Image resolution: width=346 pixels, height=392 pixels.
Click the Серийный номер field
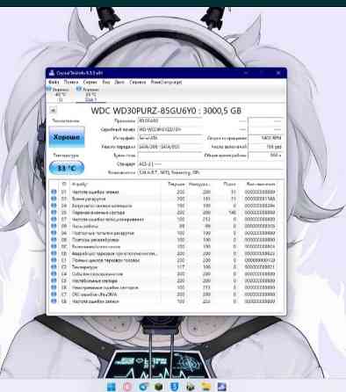click(x=170, y=129)
